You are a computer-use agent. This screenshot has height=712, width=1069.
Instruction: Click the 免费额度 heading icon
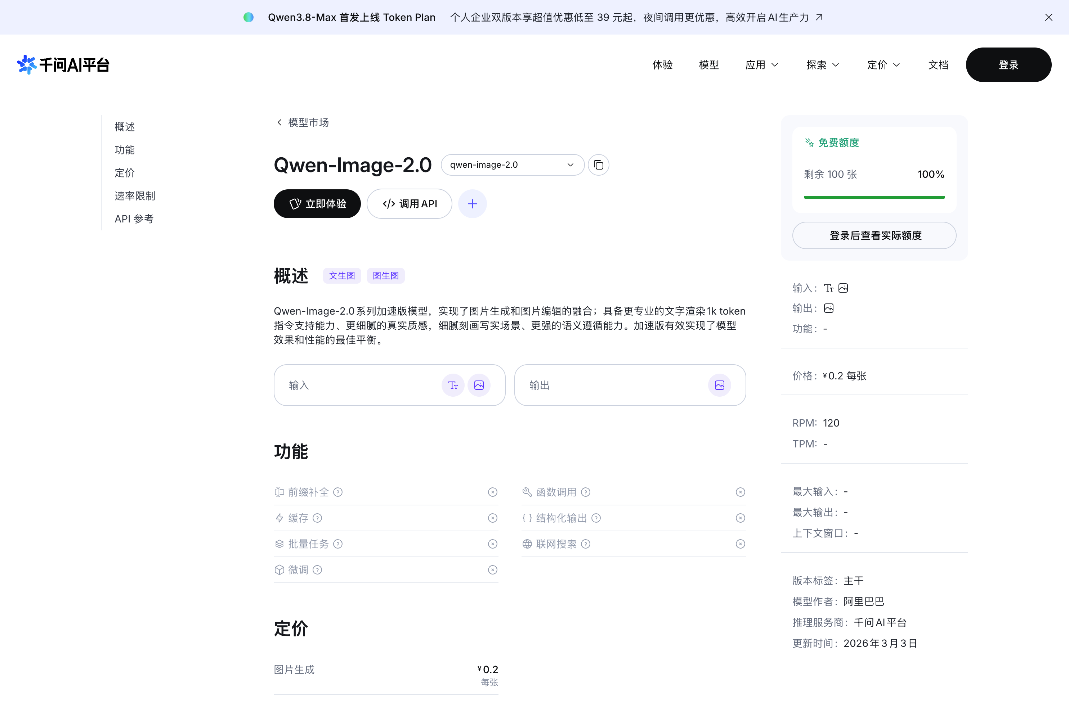[809, 143]
